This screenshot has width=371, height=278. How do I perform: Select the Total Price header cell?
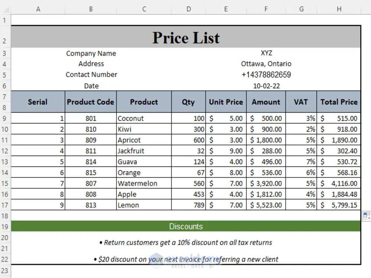click(339, 102)
